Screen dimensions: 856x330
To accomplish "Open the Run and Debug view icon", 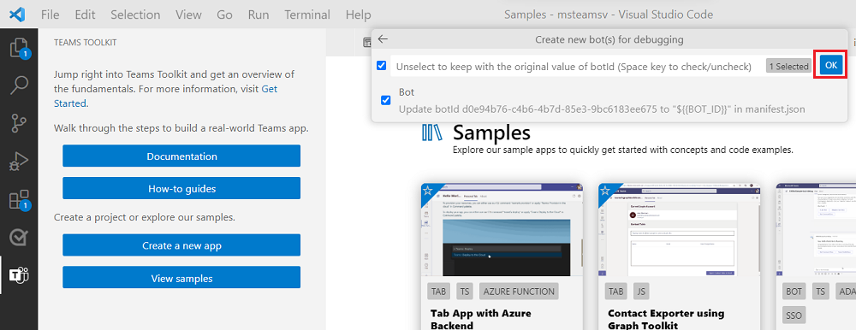I will pos(19,162).
